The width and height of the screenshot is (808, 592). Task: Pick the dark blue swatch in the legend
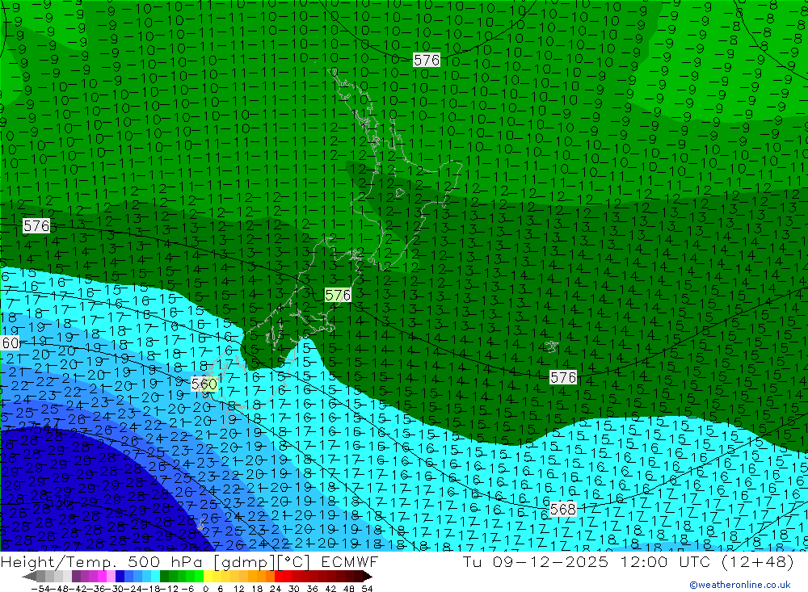(120, 576)
